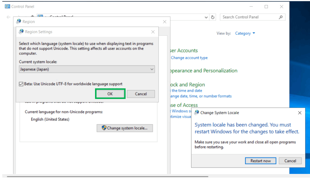The width and height of the screenshot is (310, 179).
Task: Close the Region window
Action: coord(165,22)
